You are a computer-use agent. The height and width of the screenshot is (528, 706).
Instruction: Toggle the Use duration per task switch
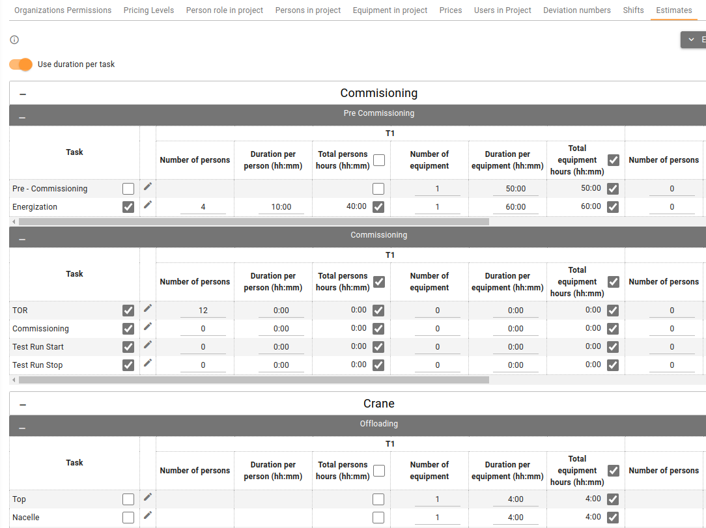(21, 64)
